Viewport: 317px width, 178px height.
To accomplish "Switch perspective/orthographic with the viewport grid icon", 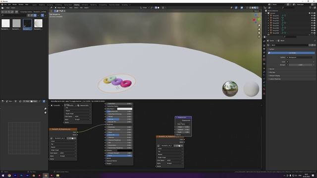I will point(259,37).
